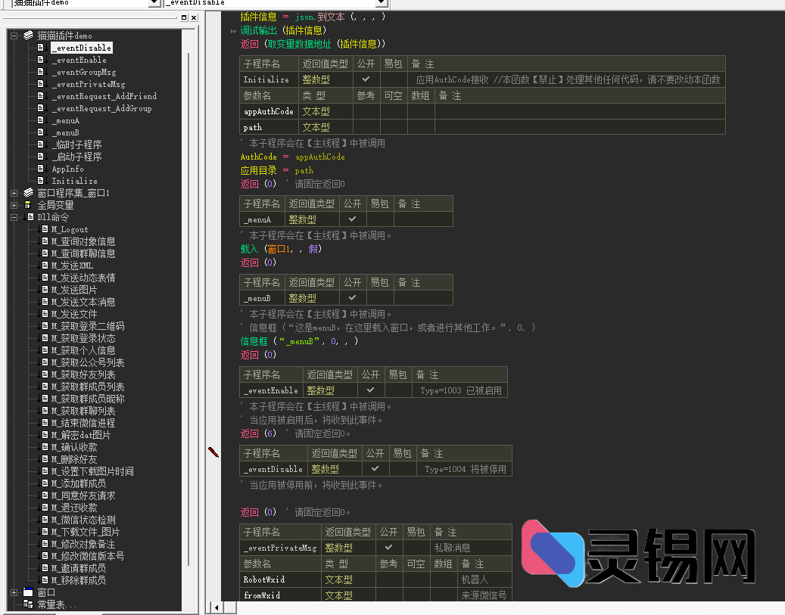Toggle the 公开 checkmark for _menuB
The height and width of the screenshot is (615, 785).
click(352, 298)
